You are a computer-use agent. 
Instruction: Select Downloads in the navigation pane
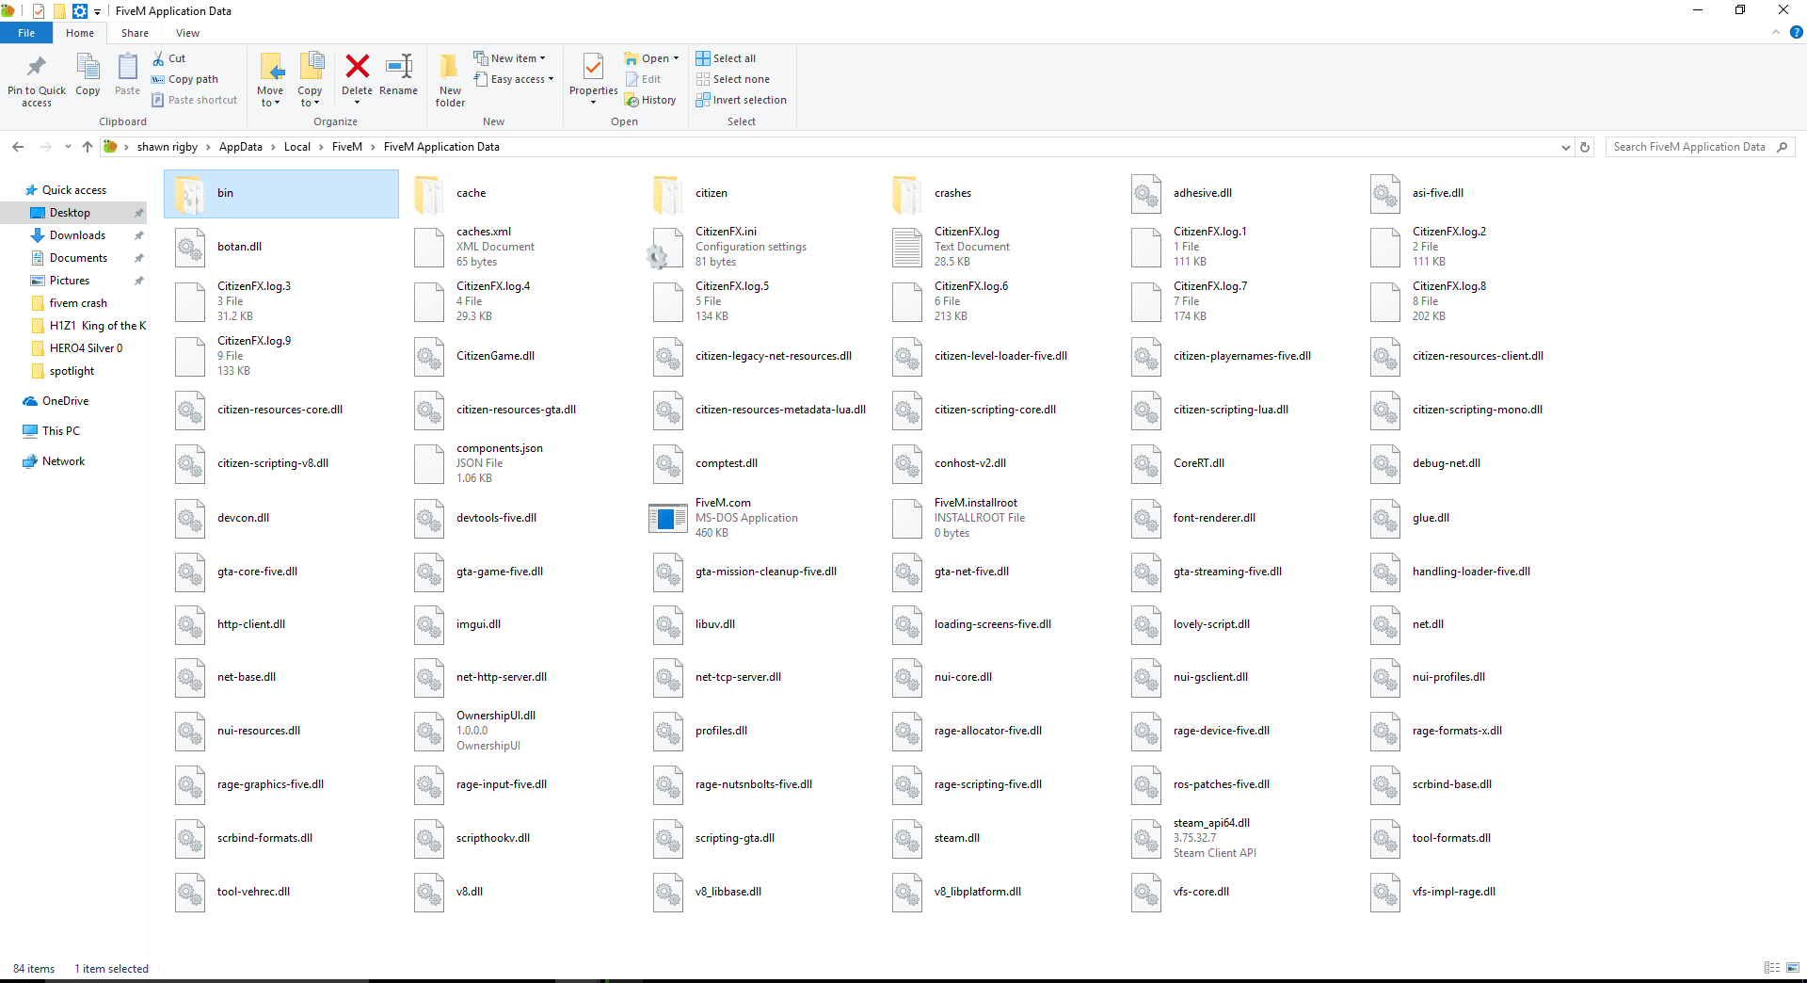point(77,235)
